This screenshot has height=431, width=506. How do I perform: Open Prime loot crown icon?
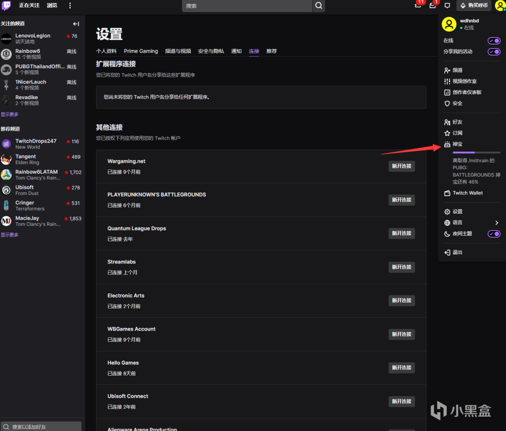pos(418,5)
